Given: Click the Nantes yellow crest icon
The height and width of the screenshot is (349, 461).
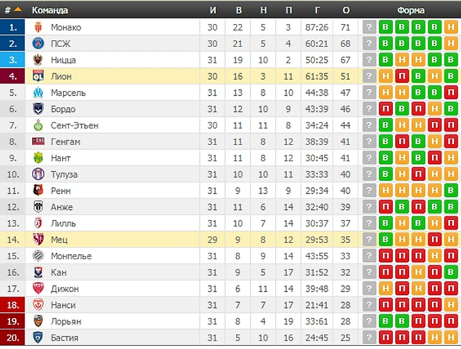Looking at the screenshot, I should point(38,157).
